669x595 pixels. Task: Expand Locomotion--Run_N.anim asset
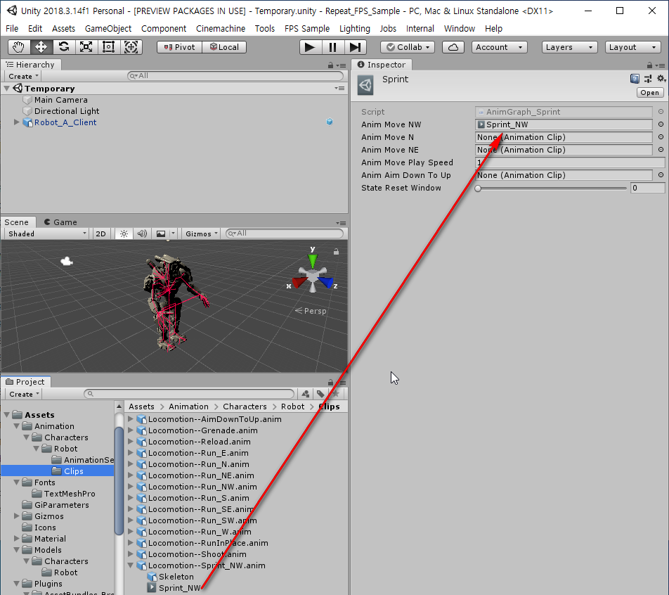pos(131,464)
